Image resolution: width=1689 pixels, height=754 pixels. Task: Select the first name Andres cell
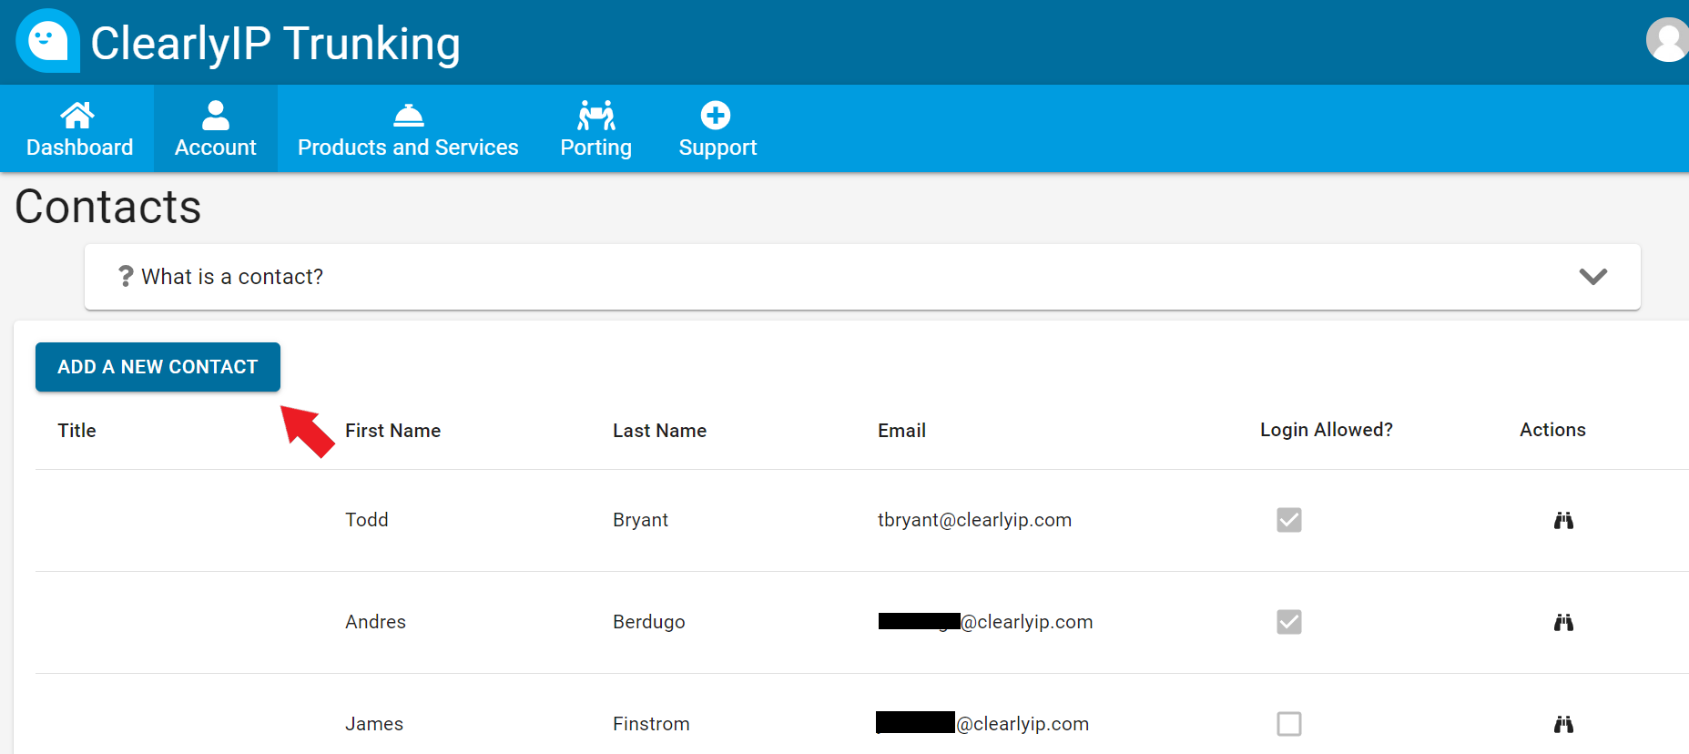(375, 622)
